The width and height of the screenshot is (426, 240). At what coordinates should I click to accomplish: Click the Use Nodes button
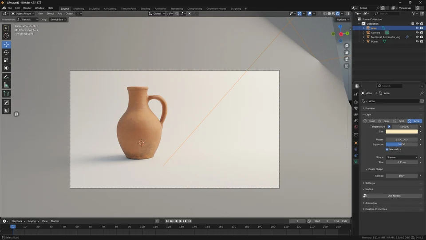pos(392,196)
